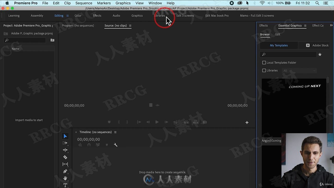Image resolution: width=334 pixels, height=188 pixels.
Task: Select the Type tool
Action: pos(65,185)
